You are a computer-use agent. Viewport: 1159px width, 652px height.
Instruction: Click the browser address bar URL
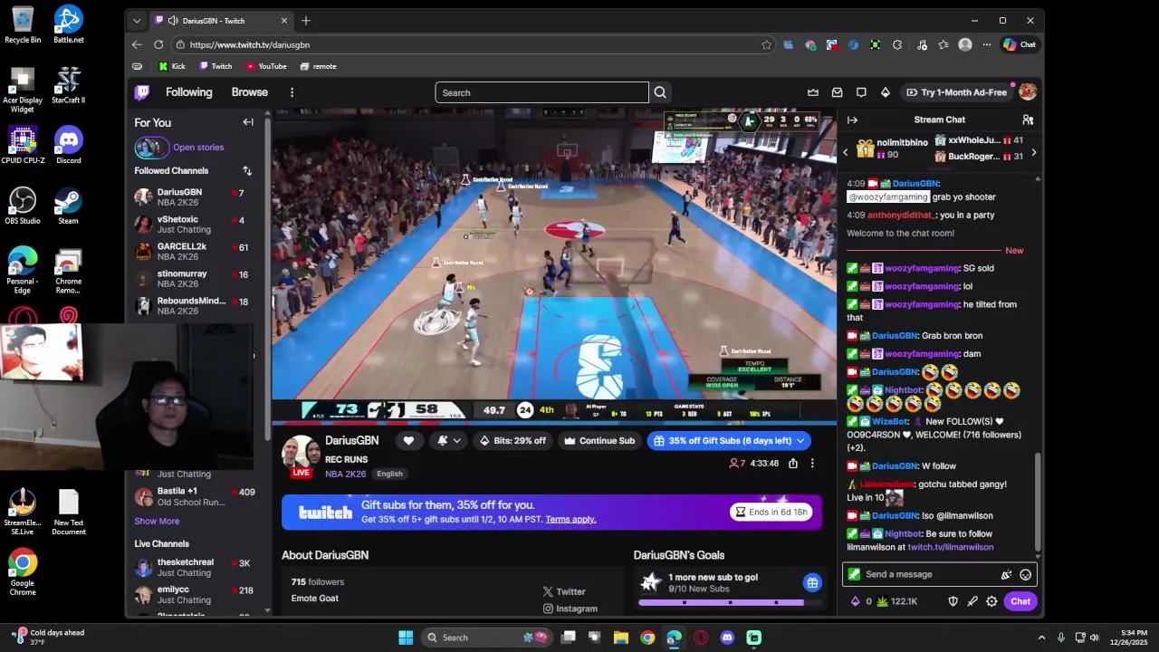[250, 44]
